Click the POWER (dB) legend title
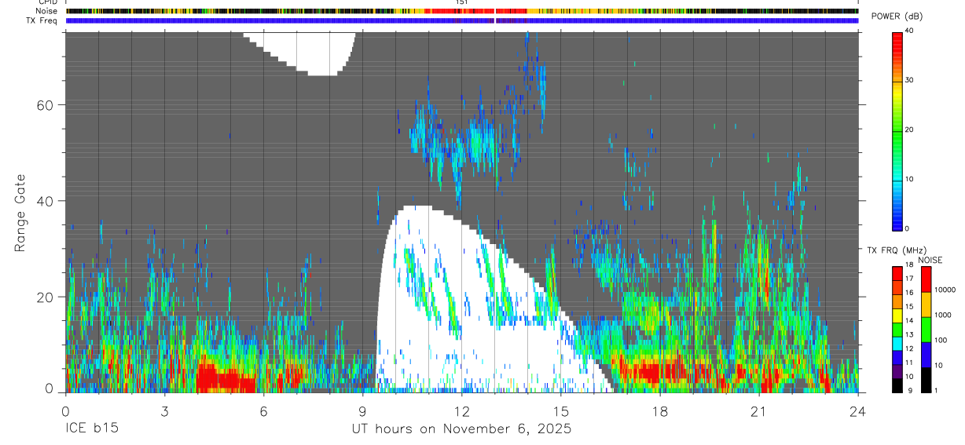Image resolution: width=965 pixels, height=445 pixels. pyautogui.click(x=897, y=16)
